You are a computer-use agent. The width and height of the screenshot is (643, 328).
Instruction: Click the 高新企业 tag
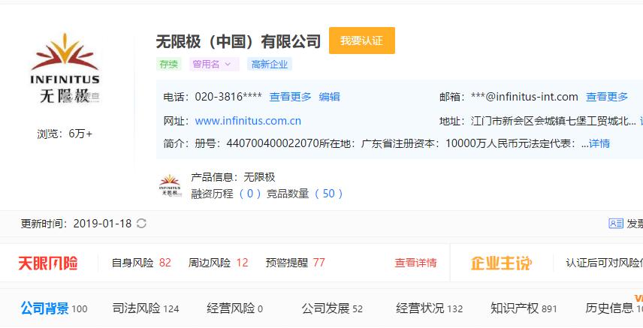coord(270,65)
